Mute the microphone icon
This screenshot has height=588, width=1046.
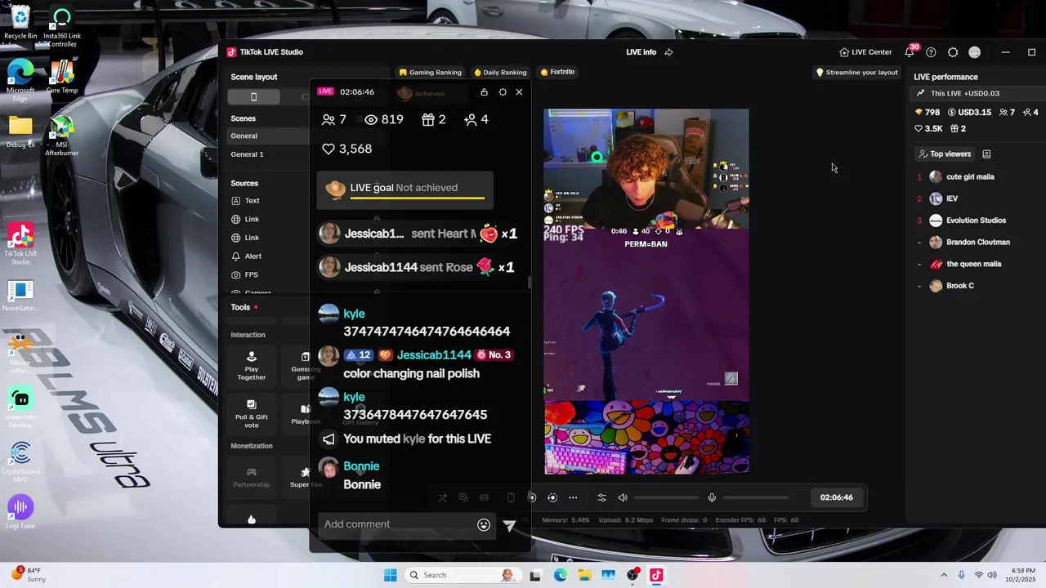point(712,497)
